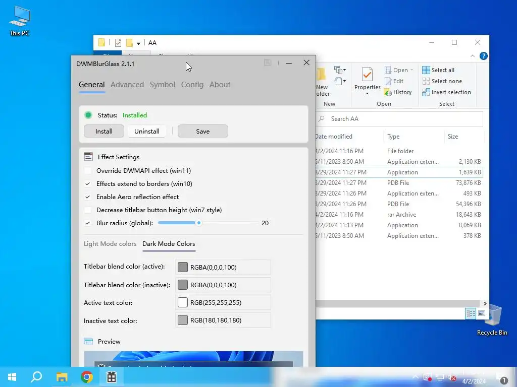Viewport: 517px width, 387px height.
Task: Toggle the Blur radius (global) checkbox
Action: [x=88, y=223]
